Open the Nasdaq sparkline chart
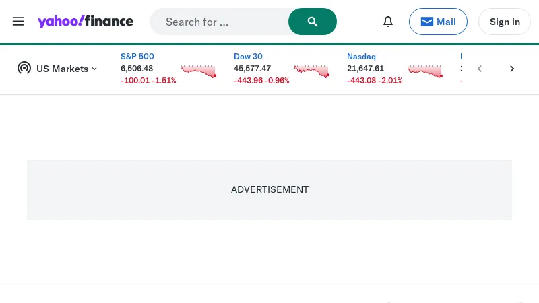Viewport: 539px width, 303px height. click(425, 71)
